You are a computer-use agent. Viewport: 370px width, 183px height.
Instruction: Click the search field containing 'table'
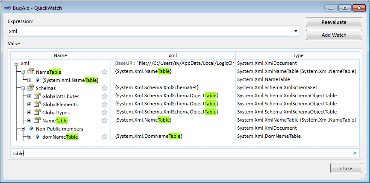pos(179,153)
